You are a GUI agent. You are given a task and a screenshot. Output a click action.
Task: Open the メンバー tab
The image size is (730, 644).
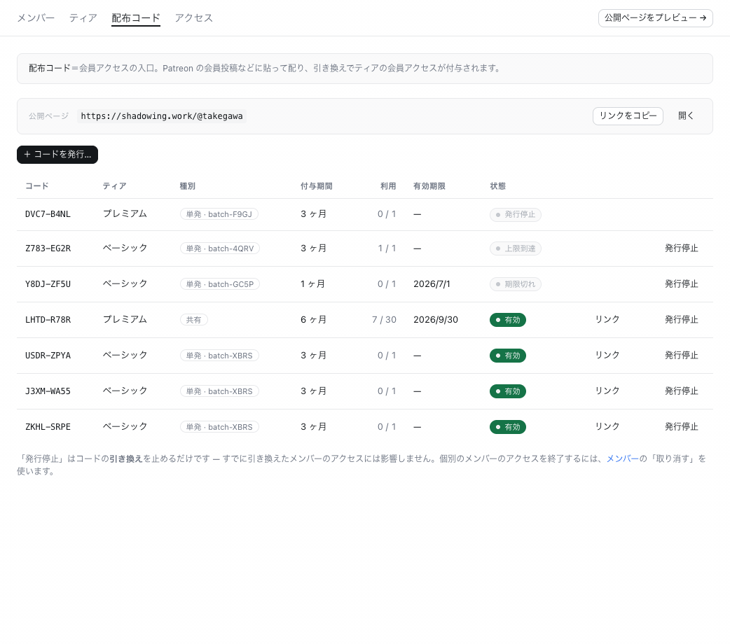[x=36, y=17]
